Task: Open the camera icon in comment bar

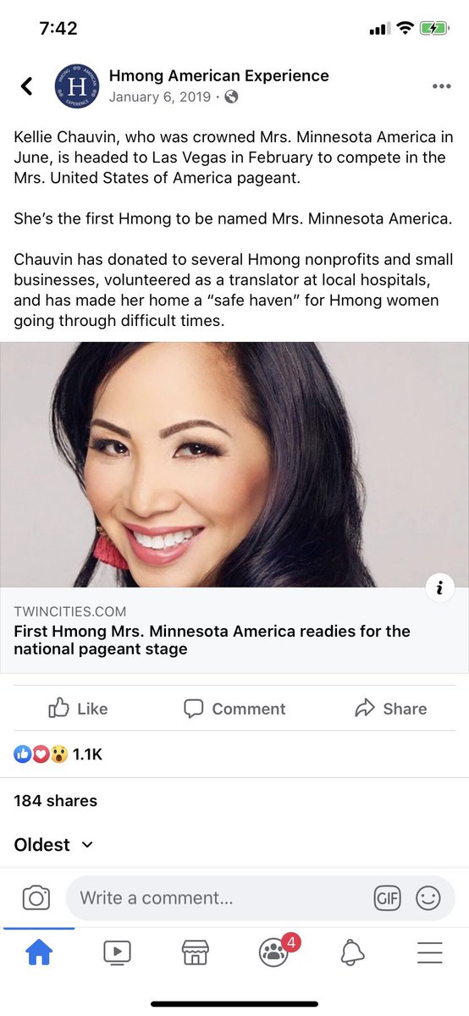Action: point(36,897)
